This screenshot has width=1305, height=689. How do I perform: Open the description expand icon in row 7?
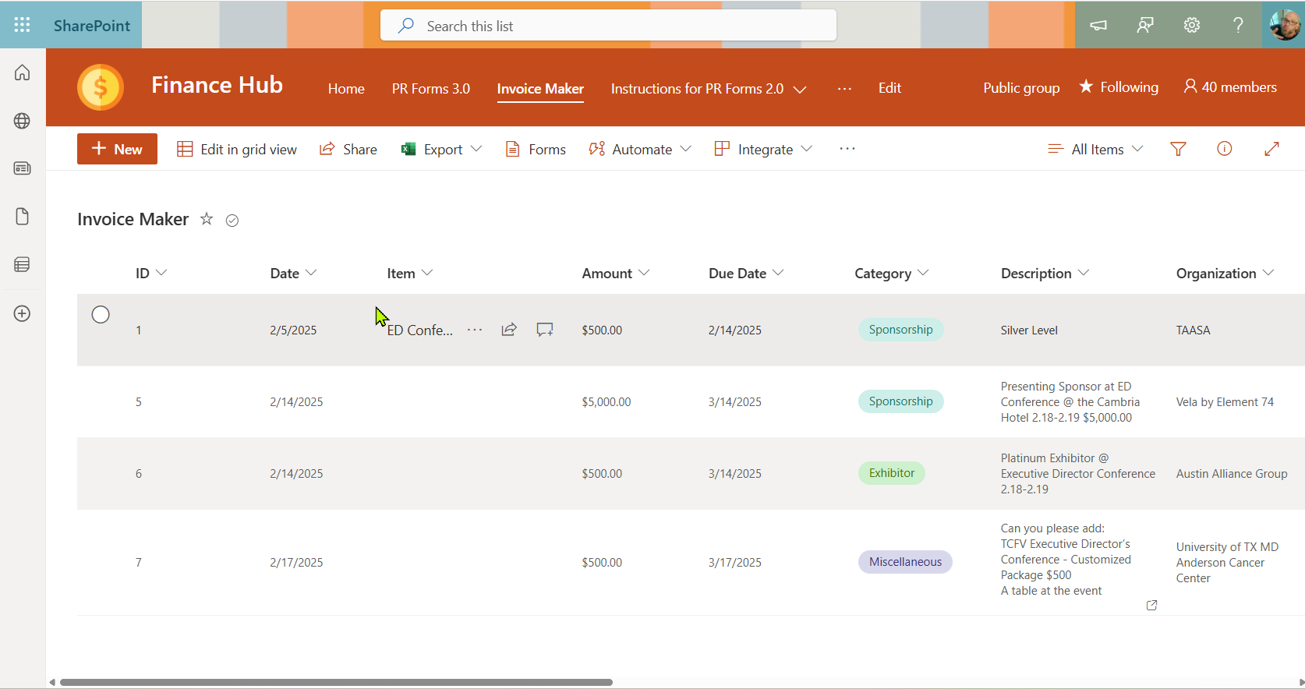point(1151,605)
